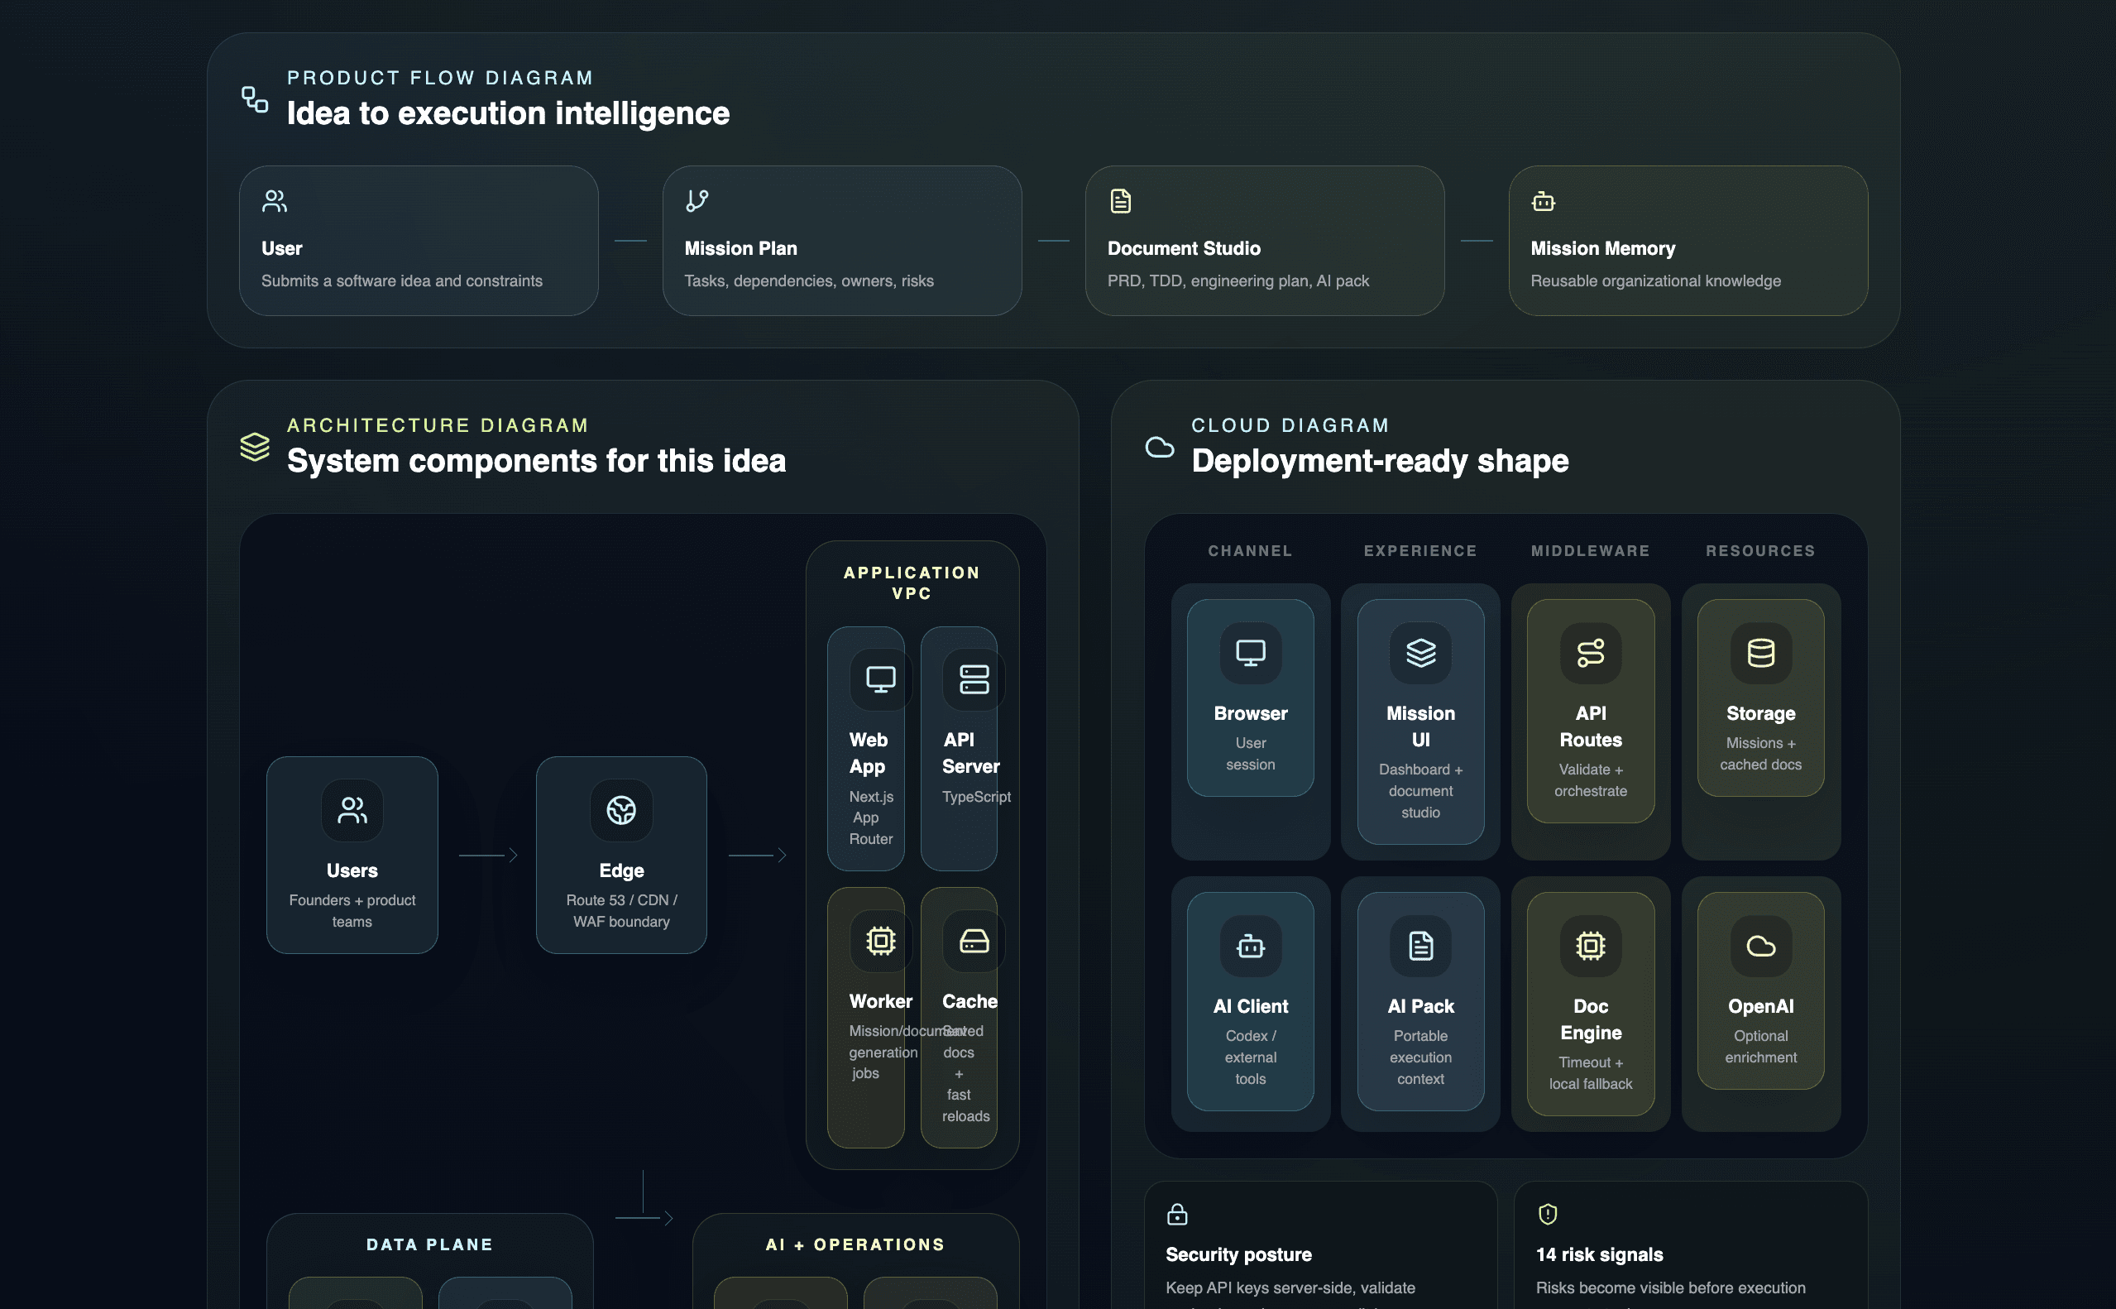Click the AI Client robot icon
2116x1309 pixels.
[1251, 947]
